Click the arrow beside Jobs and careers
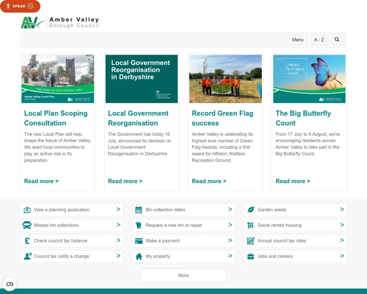Viewport: 367px width, 294px height. [342, 256]
